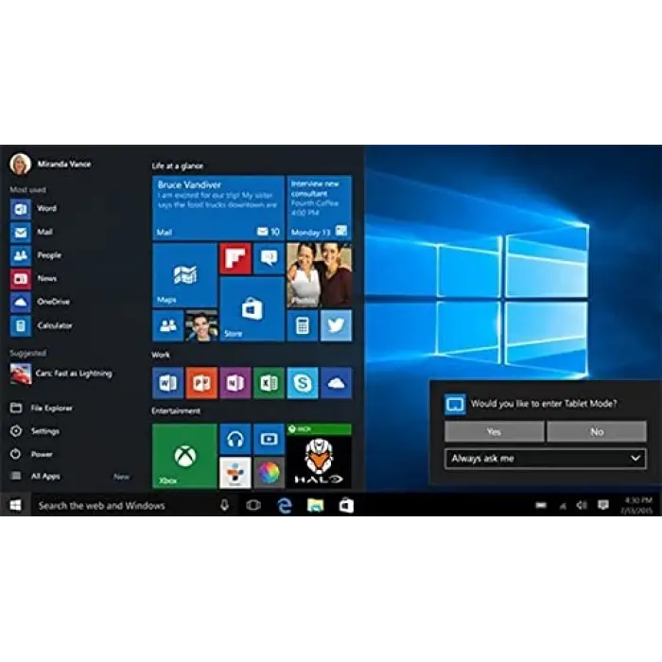
Task: Open File Explorer in the Start menu
Action: [42, 408]
